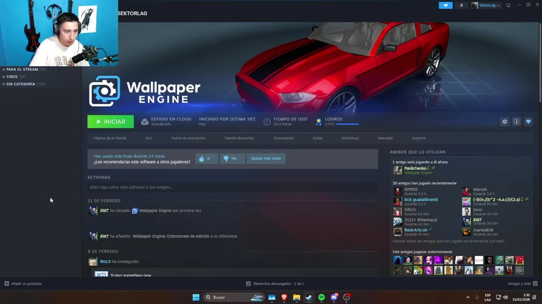The width and height of the screenshot is (542, 304).
Task: Select friend 2121+ #RawInput
Action: click(420, 220)
